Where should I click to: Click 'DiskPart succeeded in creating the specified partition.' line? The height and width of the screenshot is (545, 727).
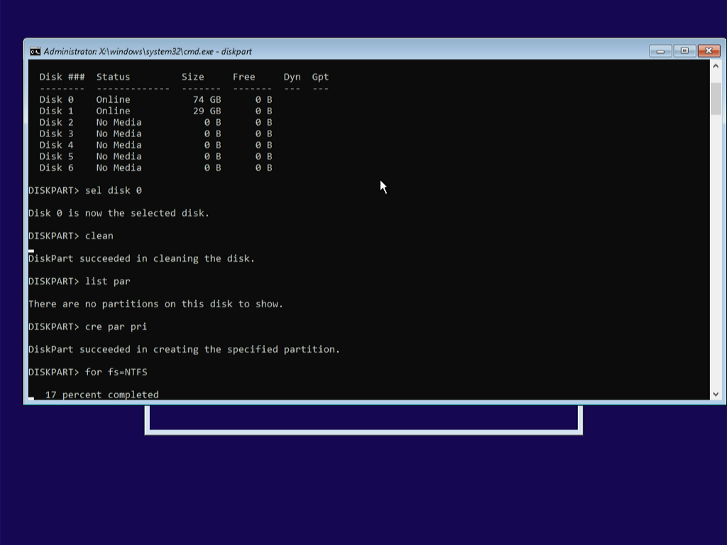(184, 349)
